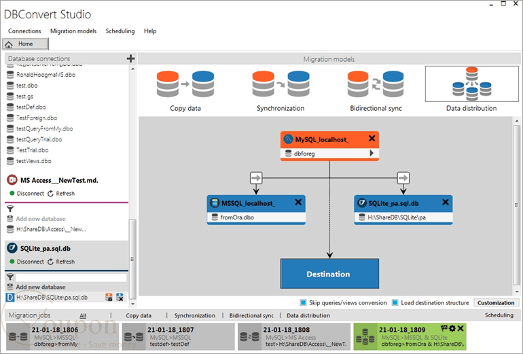The width and height of the screenshot is (523, 354).
Task: Select test.dbo in database list
Action: pyautogui.click(x=26, y=86)
